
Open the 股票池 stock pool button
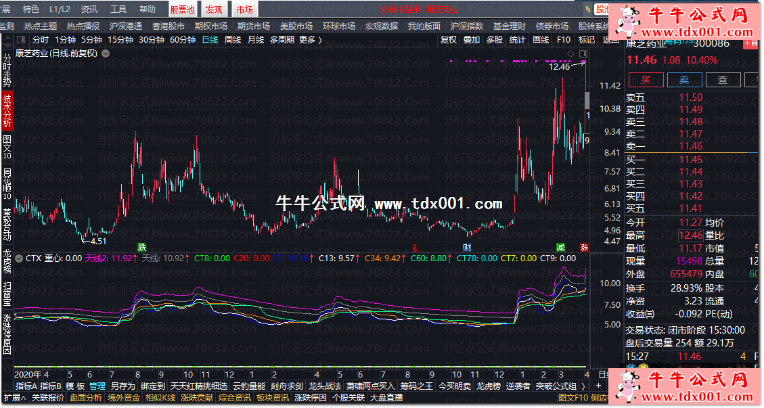click(x=182, y=9)
